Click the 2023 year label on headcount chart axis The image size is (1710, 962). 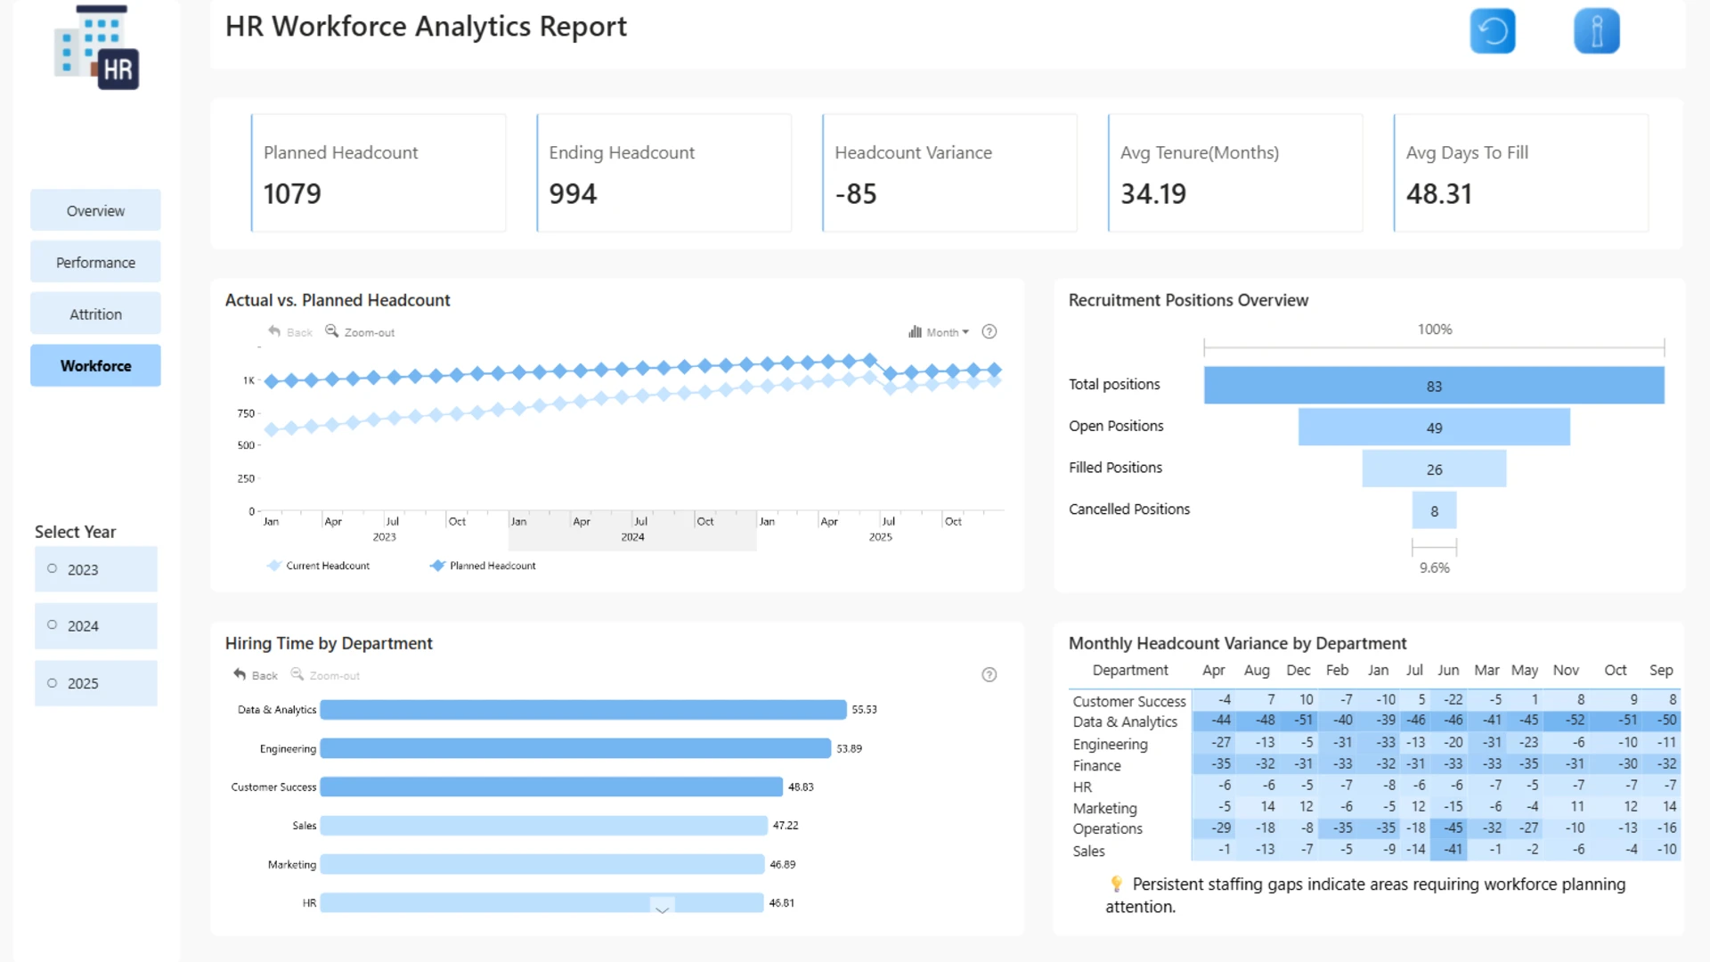point(384,537)
